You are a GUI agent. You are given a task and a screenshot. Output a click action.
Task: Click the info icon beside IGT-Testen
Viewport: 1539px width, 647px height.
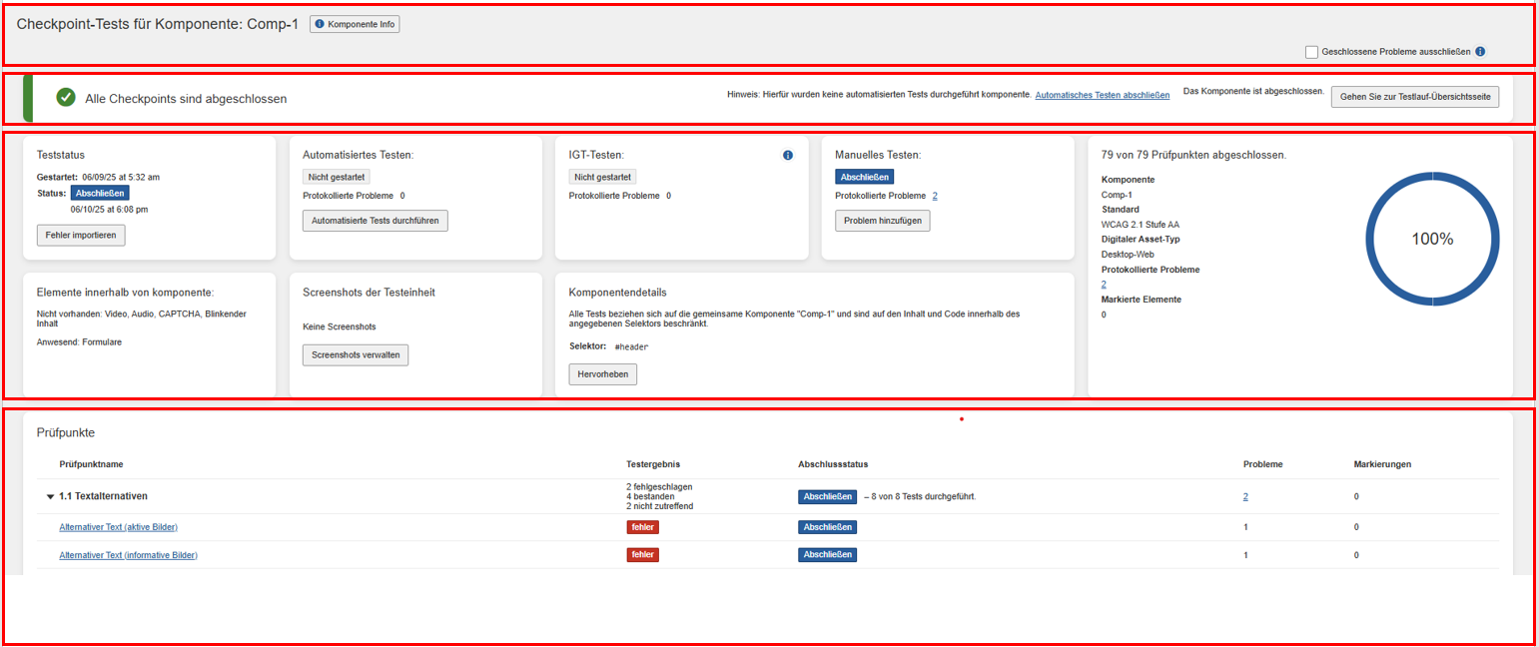(x=788, y=156)
